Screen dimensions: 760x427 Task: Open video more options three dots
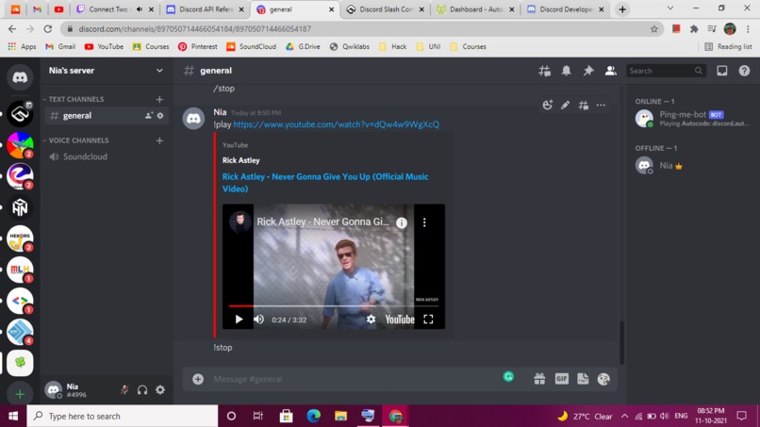click(424, 222)
